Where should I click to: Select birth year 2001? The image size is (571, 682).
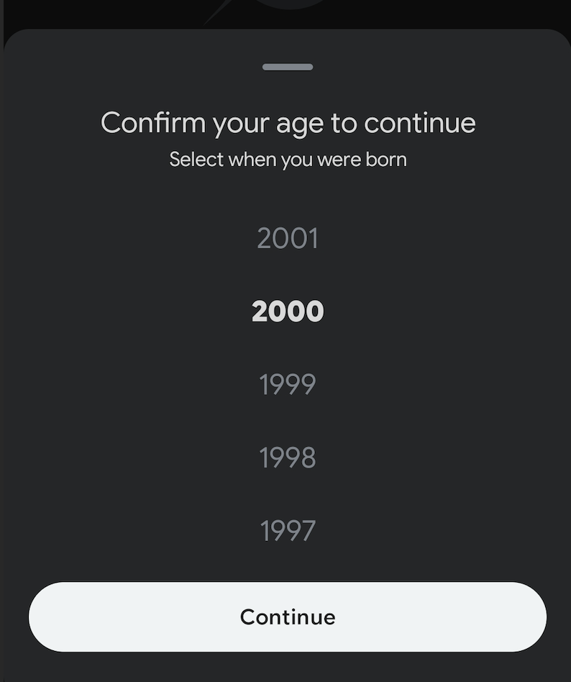point(288,238)
